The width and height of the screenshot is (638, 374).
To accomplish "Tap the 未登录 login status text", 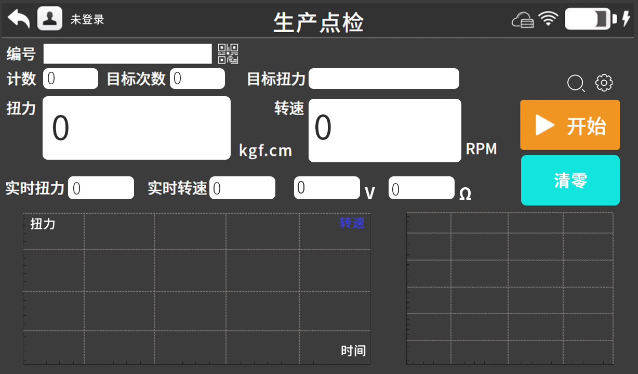I will (87, 20).
